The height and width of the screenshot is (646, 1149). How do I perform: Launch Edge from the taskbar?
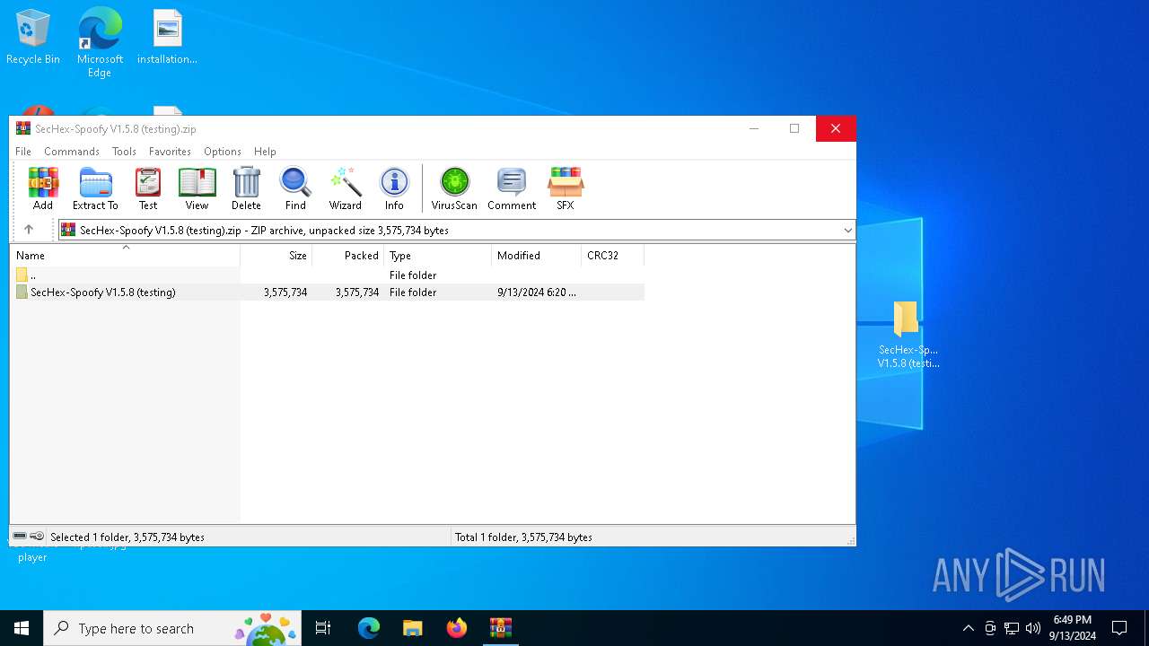[369, 628]
